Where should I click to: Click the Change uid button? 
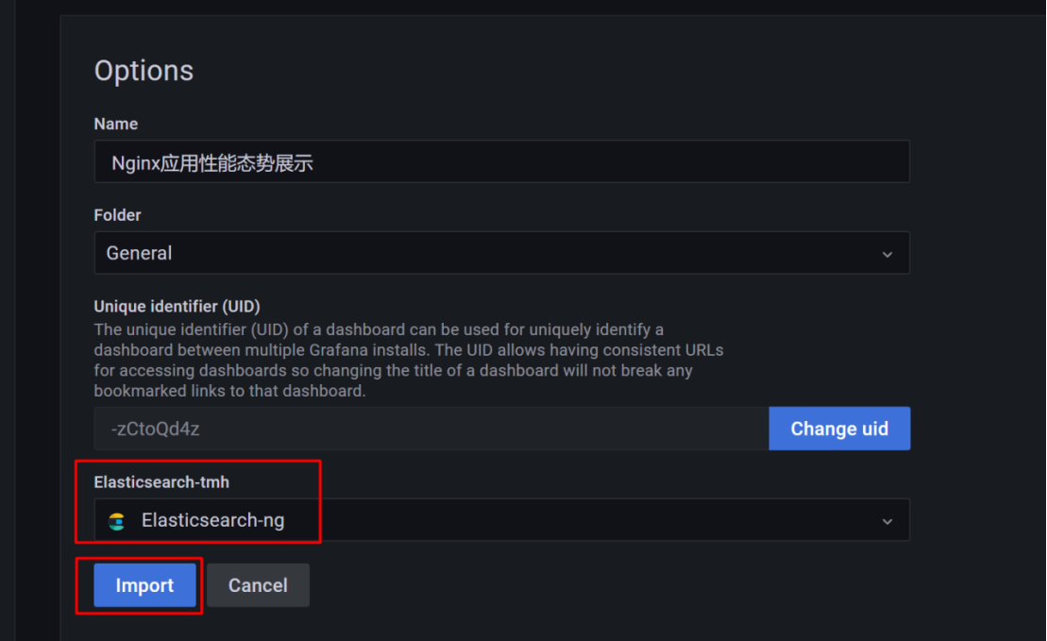[839, 429]
